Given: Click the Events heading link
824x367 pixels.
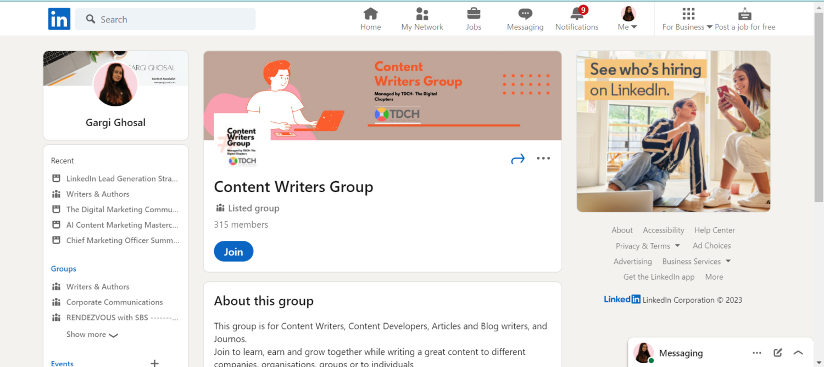Looking at the screenshot, I should [x=62, y=363].
